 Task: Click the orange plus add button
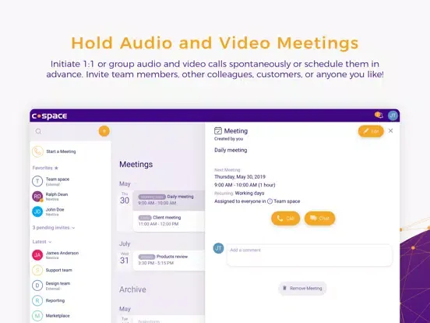(x=104, y=131)
